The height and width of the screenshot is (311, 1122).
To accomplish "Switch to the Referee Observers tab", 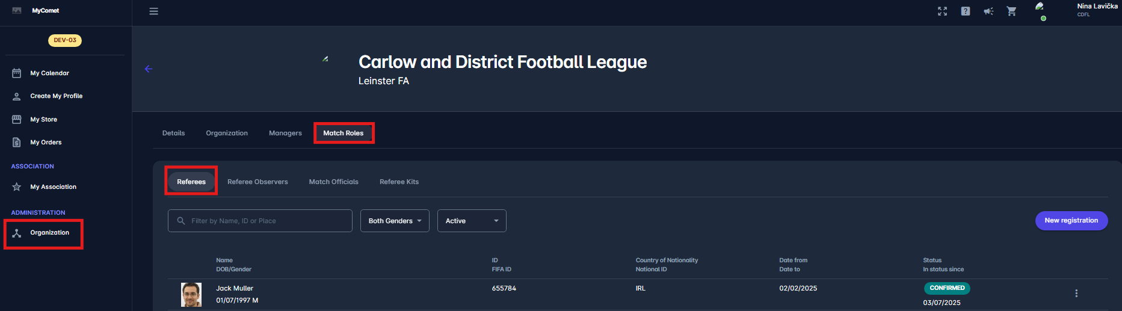I will click(257, 182).
